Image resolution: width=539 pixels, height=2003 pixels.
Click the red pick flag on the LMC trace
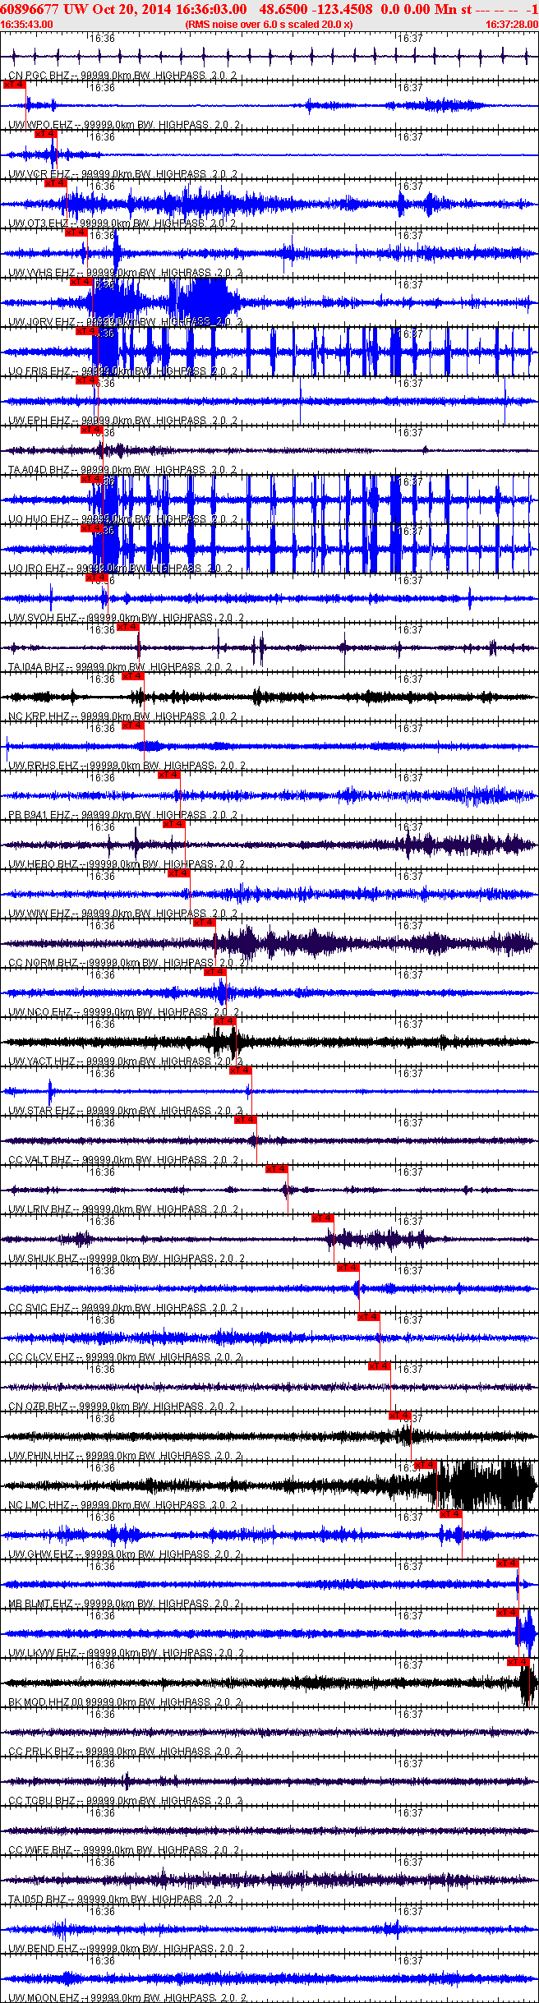click(425, 1465)
